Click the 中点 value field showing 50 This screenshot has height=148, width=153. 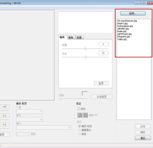(104, 53)
